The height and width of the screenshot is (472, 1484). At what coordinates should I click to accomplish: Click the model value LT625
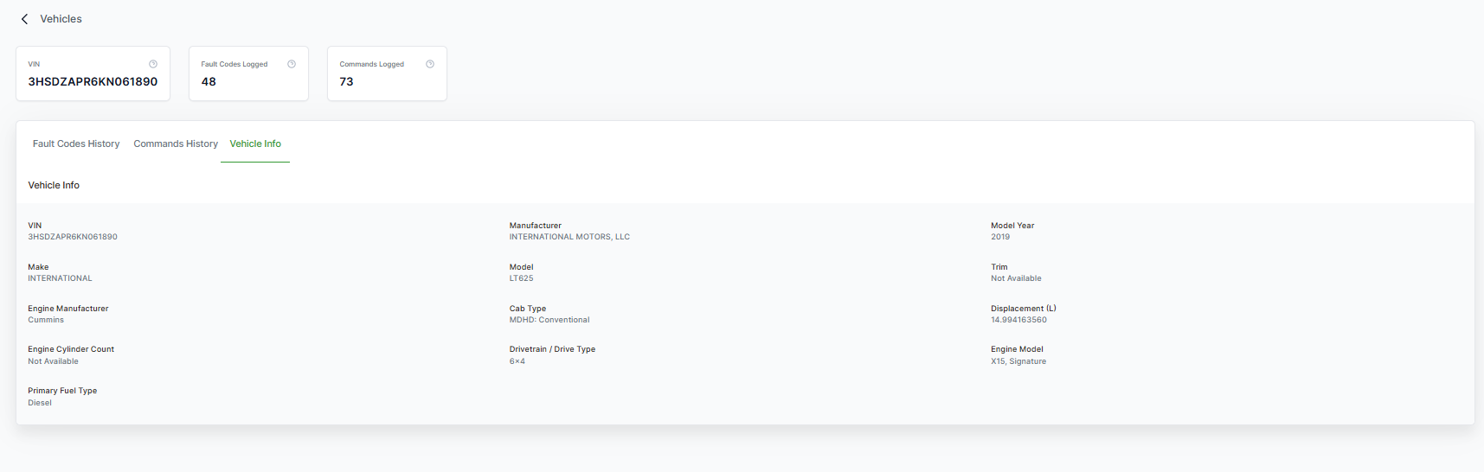521,278
